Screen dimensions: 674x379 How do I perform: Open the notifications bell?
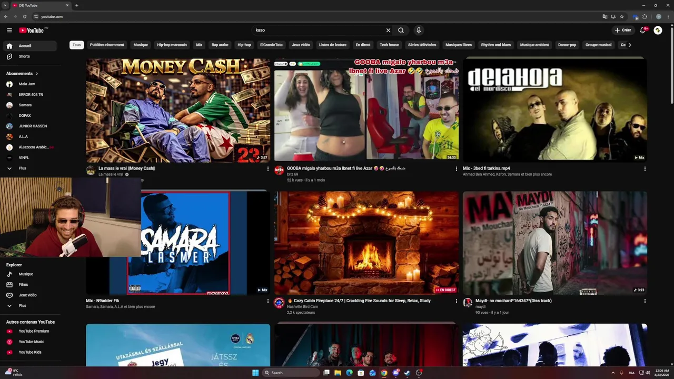point(643,30)
